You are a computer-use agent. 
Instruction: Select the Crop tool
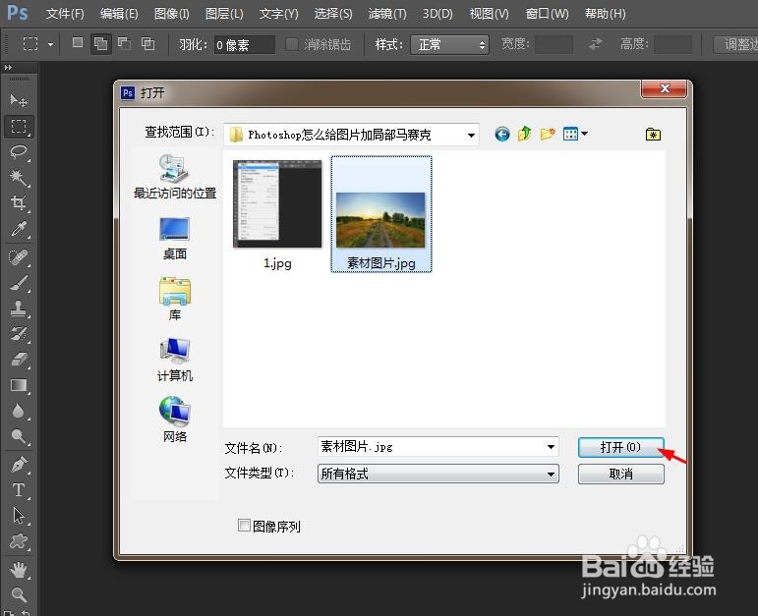19,202
